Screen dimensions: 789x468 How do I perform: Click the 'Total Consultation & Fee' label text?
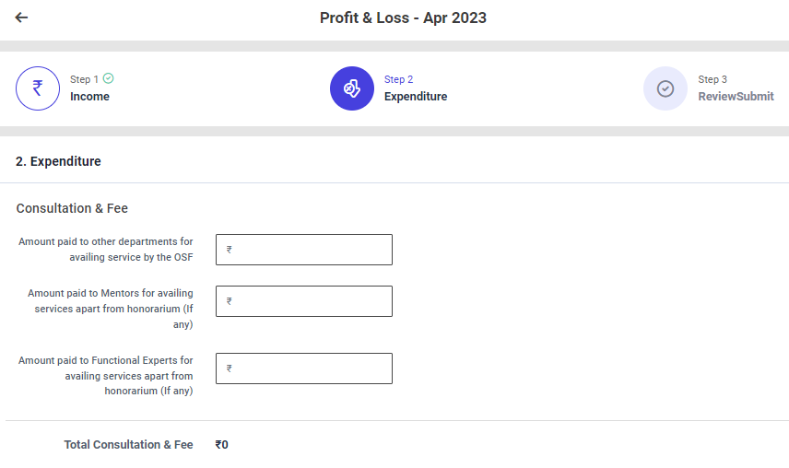128,445
